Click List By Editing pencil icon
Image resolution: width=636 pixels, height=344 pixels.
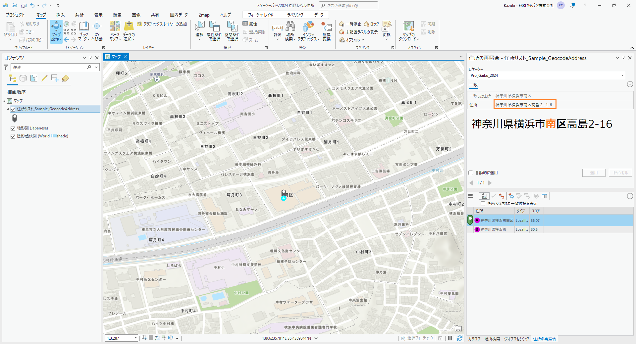[x=44, y=78]
